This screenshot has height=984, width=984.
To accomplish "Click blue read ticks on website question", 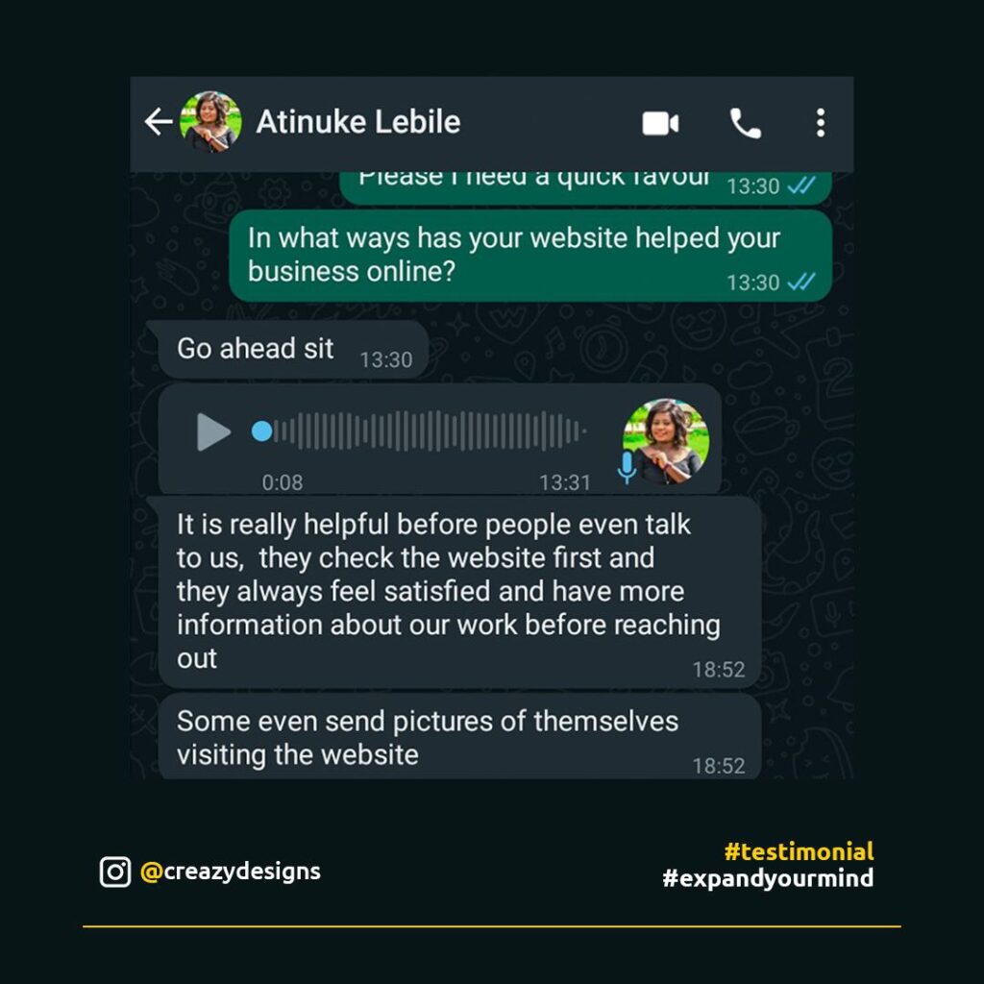I will click(801, 282).
